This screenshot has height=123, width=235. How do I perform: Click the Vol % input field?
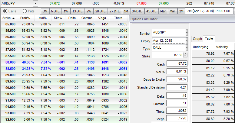[x=177, y=72]
